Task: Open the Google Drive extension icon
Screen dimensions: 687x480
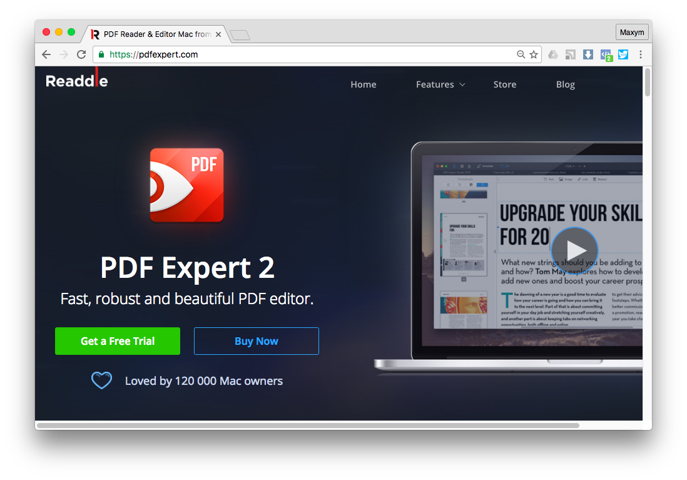Action: pyautogui.click(x=553, y=54)
